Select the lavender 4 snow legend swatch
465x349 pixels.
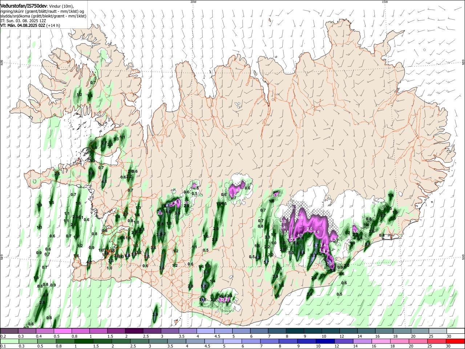[206, 331]
